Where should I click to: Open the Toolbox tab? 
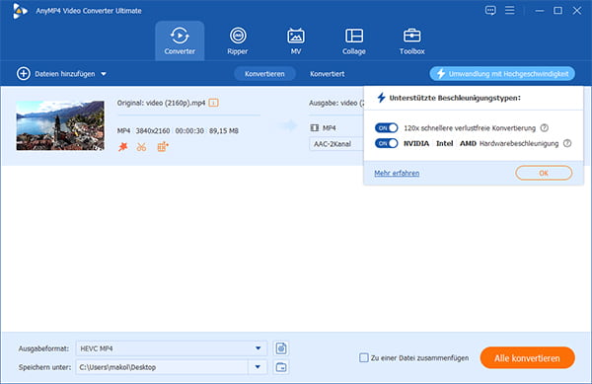click(411, 40)
